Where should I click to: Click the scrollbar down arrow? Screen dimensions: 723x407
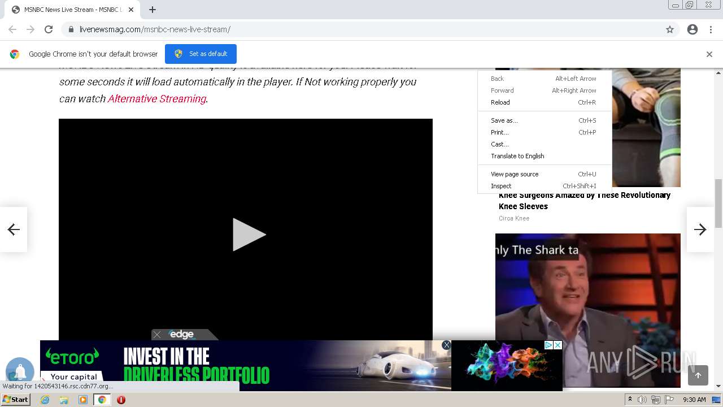[718, 387]
